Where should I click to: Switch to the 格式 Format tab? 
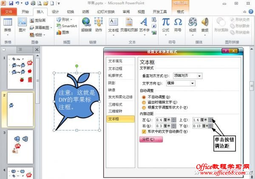click(x=180, y=12)
